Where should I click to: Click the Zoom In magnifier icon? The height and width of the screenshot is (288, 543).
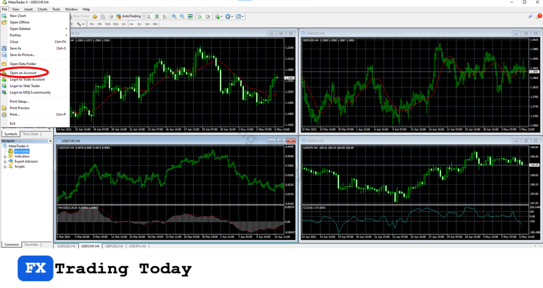pyautogui.click(x=174, y=16)
